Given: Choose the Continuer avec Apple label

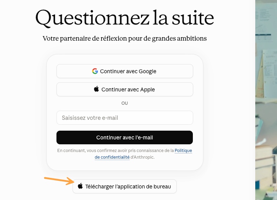Looking at the screenshot, I should pyautogui.click(x=128, y=90).
